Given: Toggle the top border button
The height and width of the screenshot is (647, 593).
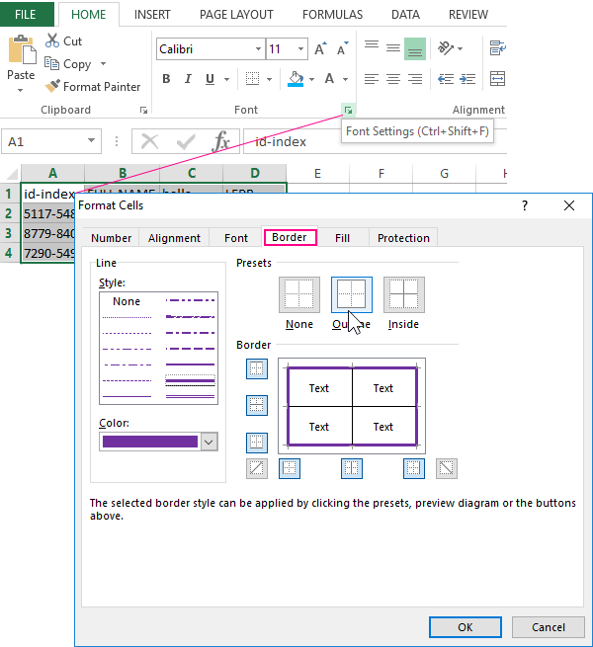Looking at the screenshot, I should (257, 368).
